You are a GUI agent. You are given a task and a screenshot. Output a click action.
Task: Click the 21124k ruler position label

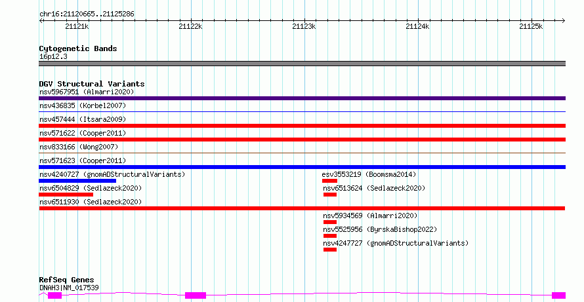(417, 26)
